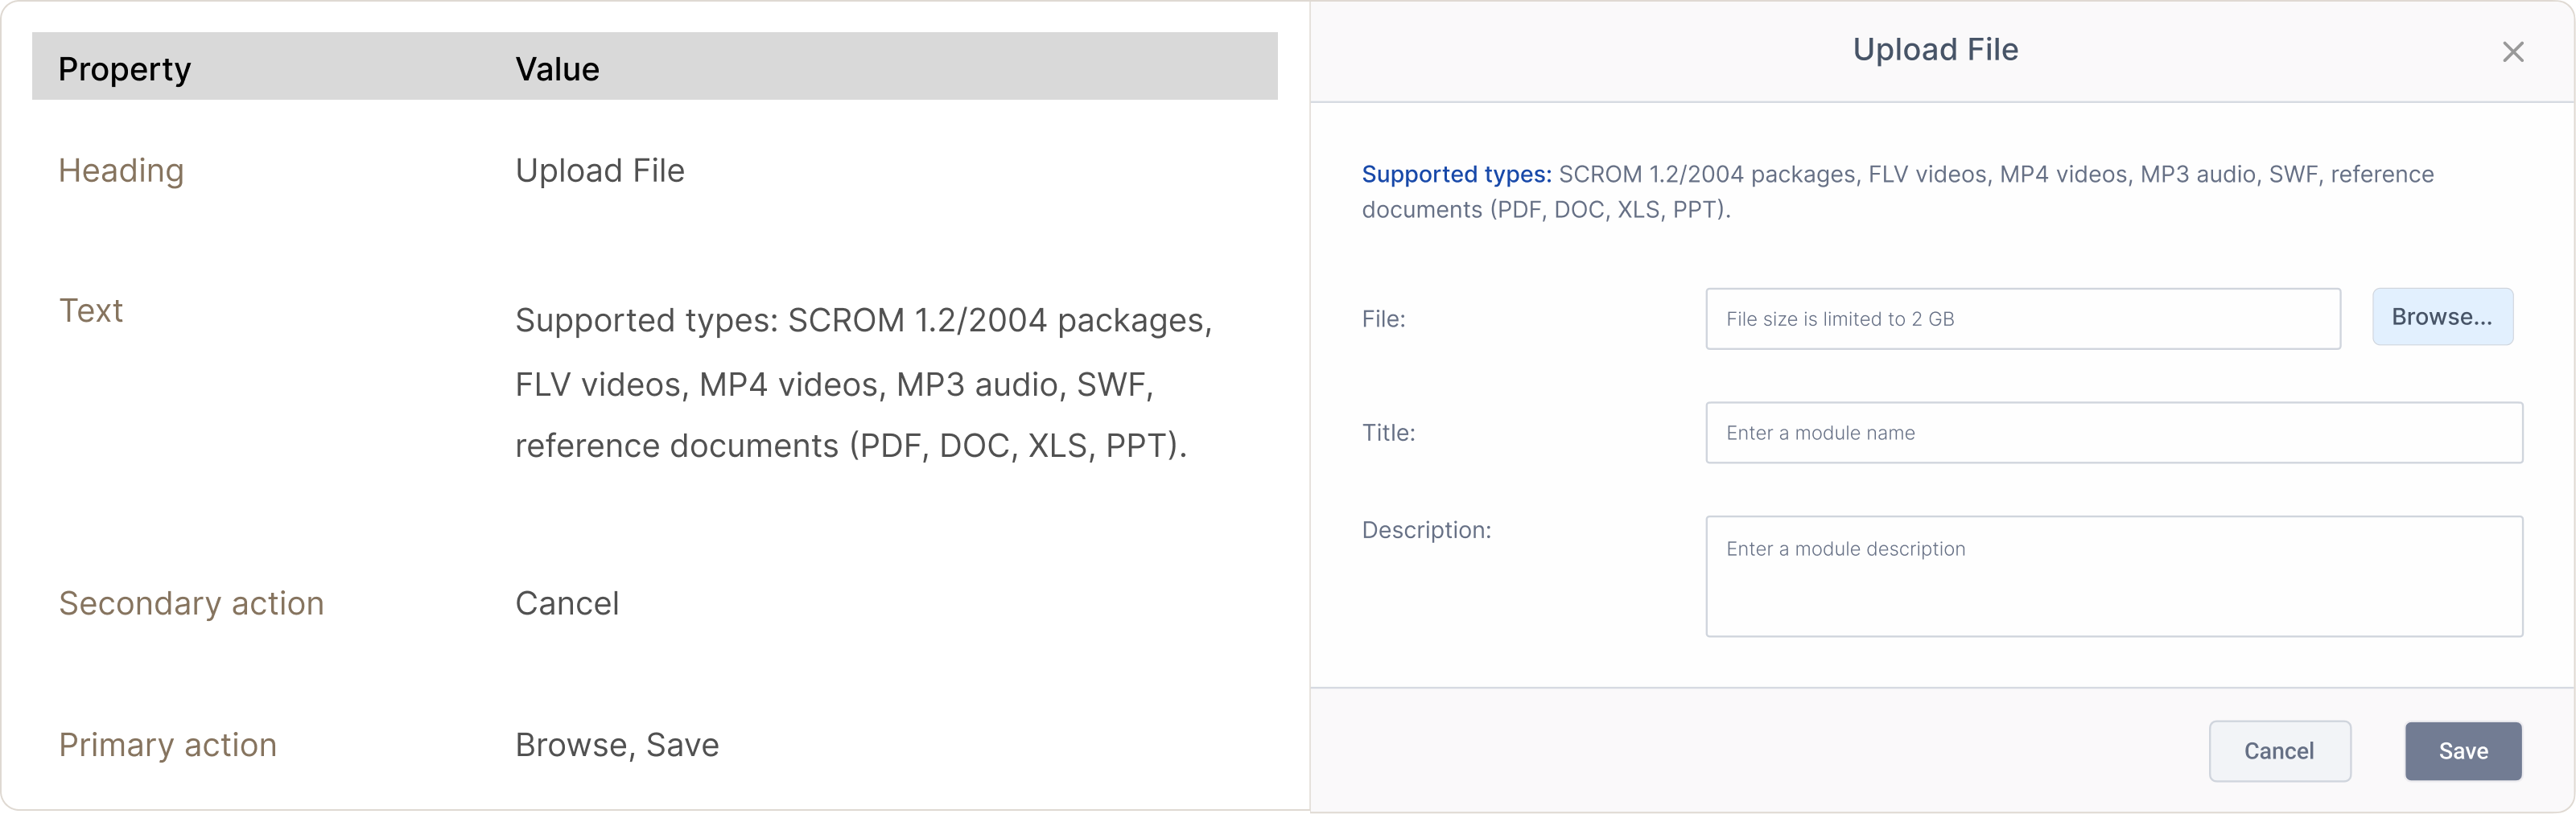The width and height of the screenshot is (2576, 814).
Task: Click the Save button
Action: (x=2463, y=751)
